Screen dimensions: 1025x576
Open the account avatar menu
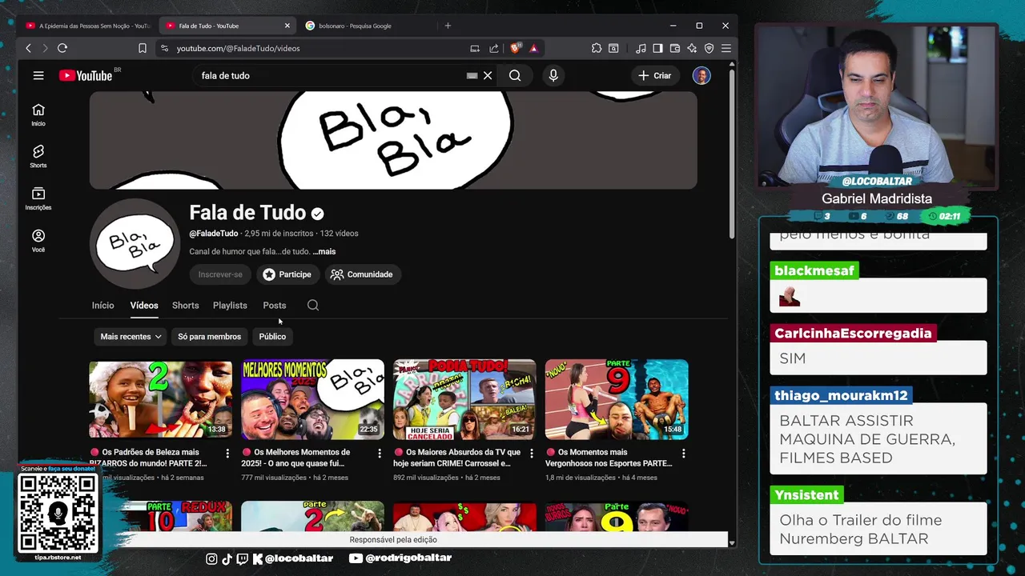(x=701, y=75)
